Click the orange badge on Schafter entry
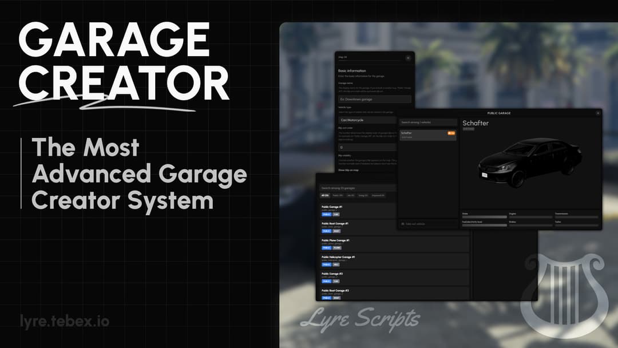Viewport: 618px width, 348px height. tap(451, 133)
